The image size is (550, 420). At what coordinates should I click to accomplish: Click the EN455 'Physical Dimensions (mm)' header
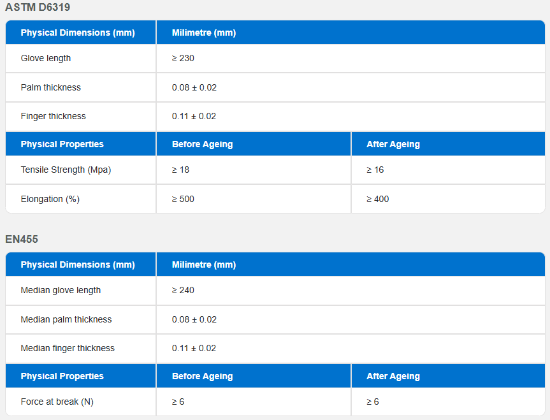(78, 264)
